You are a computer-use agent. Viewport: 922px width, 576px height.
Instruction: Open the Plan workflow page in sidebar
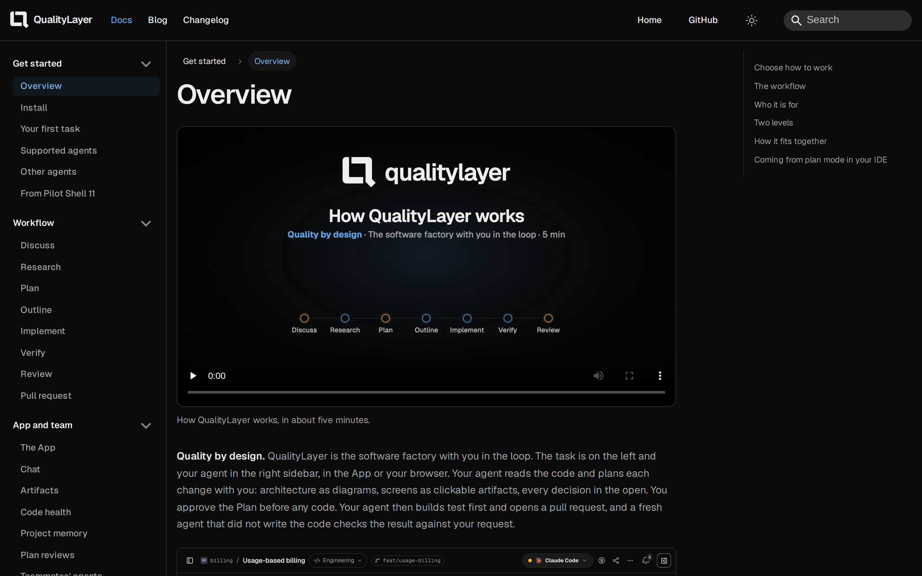click(x=30, y=288)
